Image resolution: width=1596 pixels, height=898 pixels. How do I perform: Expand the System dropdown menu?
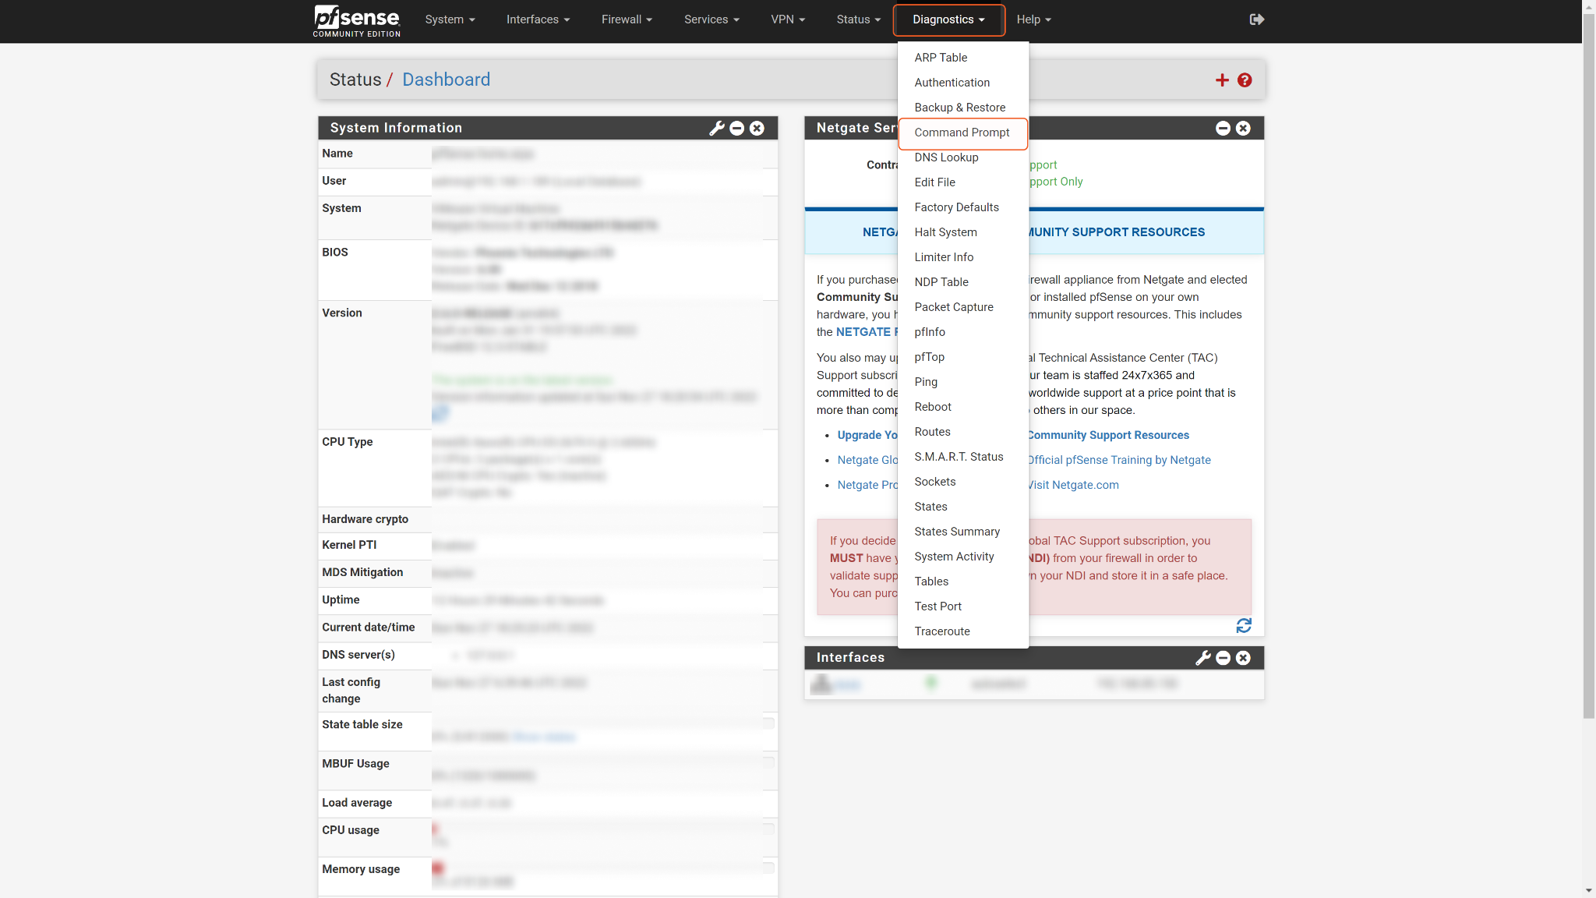450,19
